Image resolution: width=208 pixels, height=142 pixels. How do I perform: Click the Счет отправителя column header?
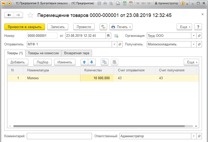(134, 70)
